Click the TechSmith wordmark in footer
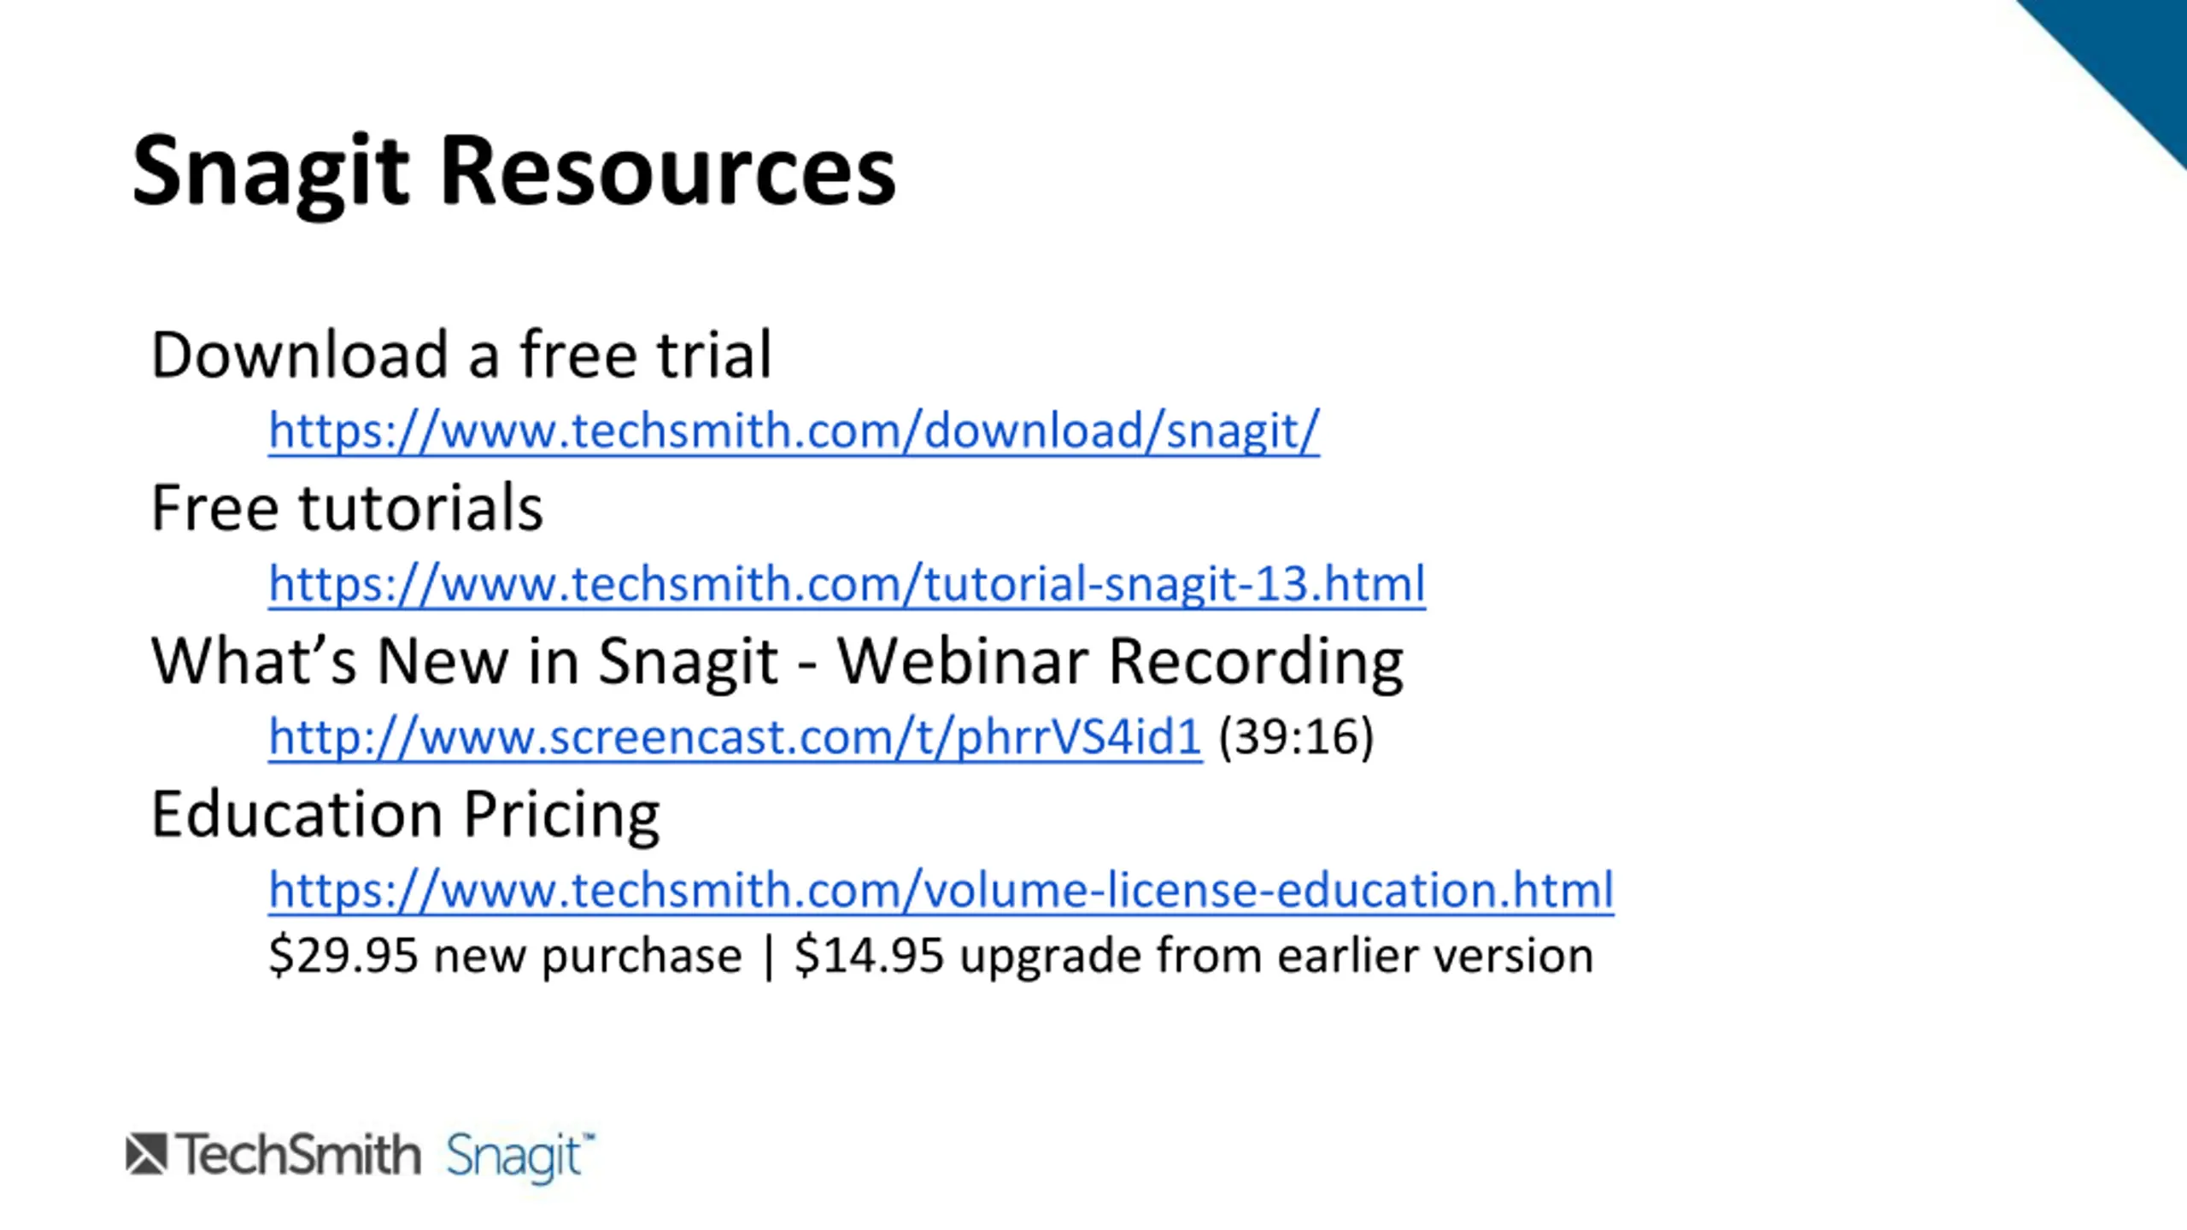 coord(299,1155)
